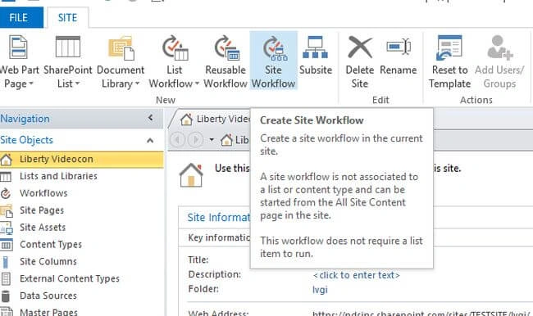The height and width of the screenshot is (316, 533).
Task: Click the Content Types icon
Action: click(6, 245)
